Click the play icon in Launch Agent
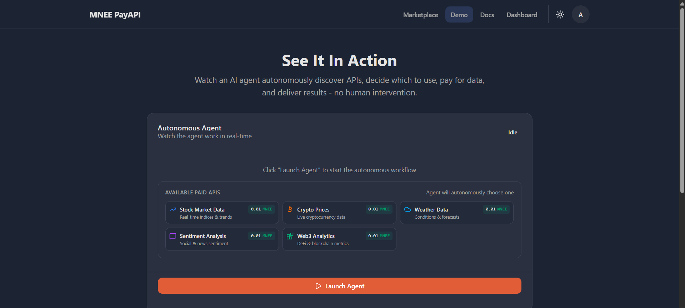 click(318, 286)
